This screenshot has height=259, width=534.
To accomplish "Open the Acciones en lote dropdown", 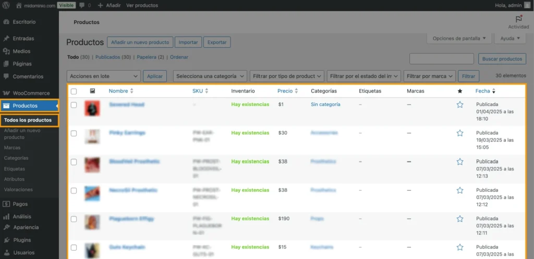I will (104, 76).
